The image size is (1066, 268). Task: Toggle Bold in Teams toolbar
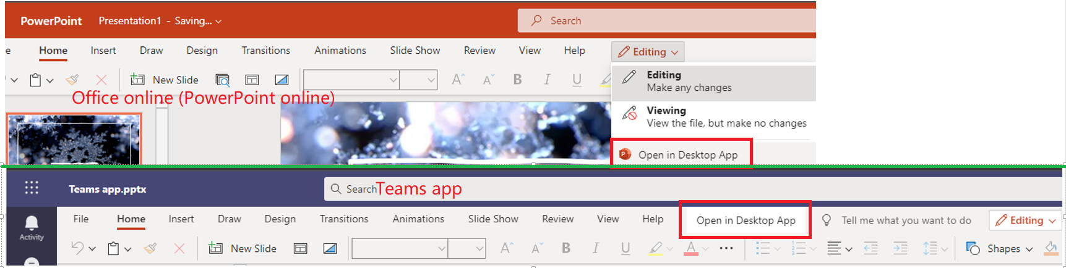(x=566, y=248)
